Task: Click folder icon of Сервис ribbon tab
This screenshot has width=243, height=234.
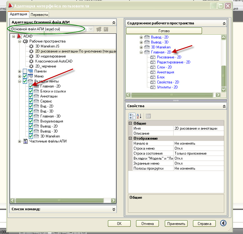Action: tap(36, 101)
